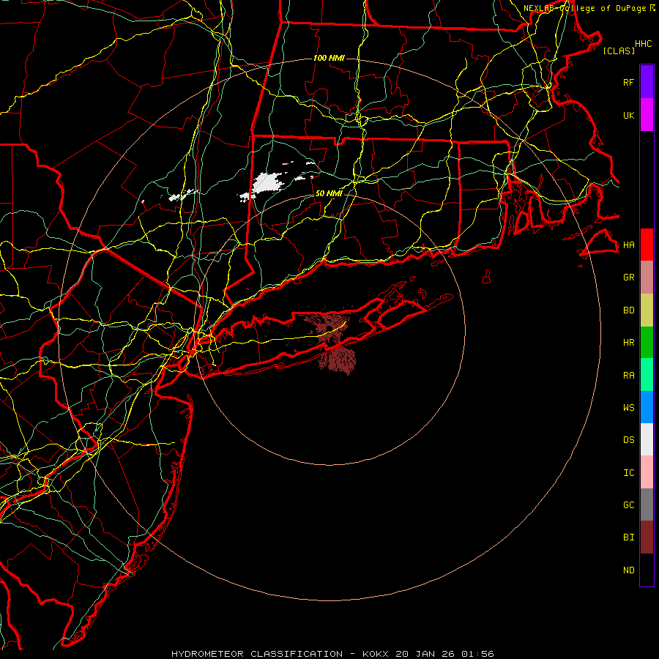
Task: Click the RF legend label
Action: click(629, 82)
